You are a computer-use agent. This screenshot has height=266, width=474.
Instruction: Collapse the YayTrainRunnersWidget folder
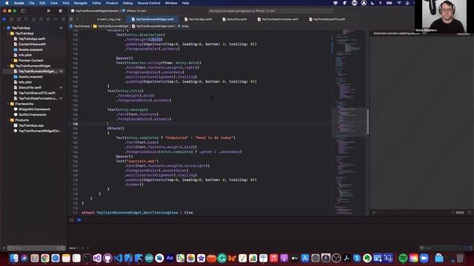click(x=8, y=66)
